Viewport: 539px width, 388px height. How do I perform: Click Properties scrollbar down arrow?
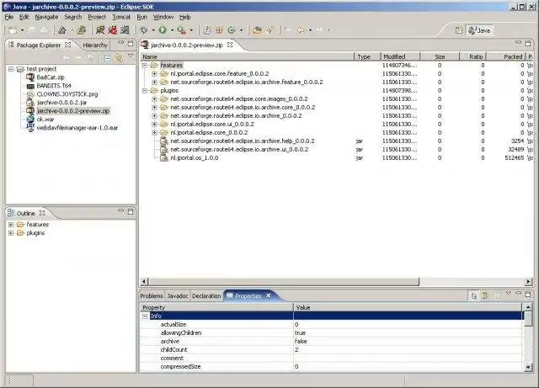(528, 367)
